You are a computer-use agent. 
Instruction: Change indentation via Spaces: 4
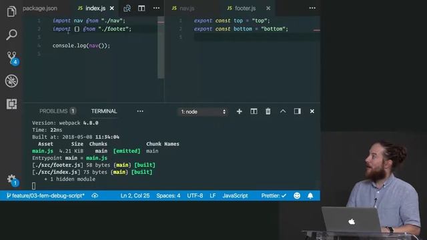168,195
